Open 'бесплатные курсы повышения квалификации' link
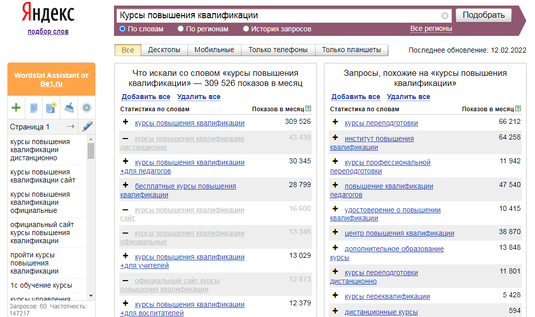This screenshot has width=535, height=317. click(x=178, y=191)
